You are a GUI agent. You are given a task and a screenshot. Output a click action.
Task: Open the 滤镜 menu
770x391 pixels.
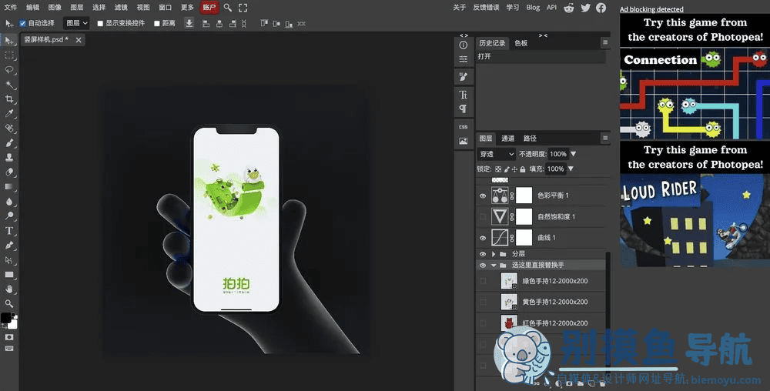click(121, 8)
